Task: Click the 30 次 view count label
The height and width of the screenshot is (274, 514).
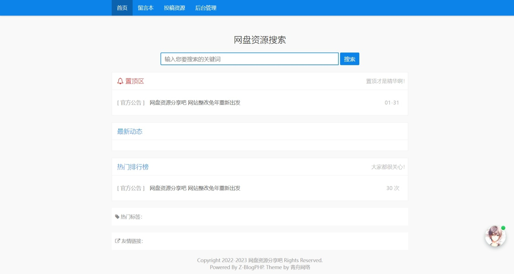Action: coord(393,188)
